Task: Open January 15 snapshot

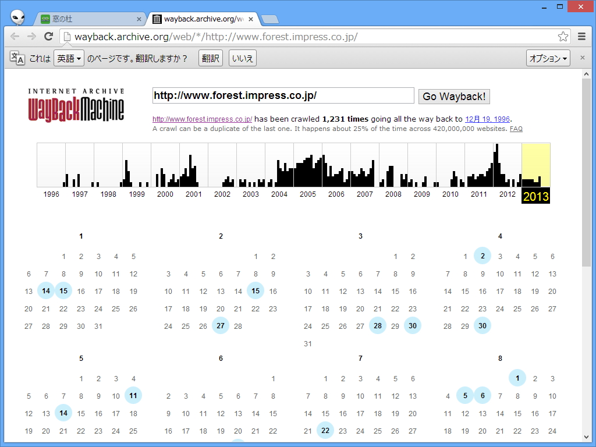Action: (x=63, y=291)
